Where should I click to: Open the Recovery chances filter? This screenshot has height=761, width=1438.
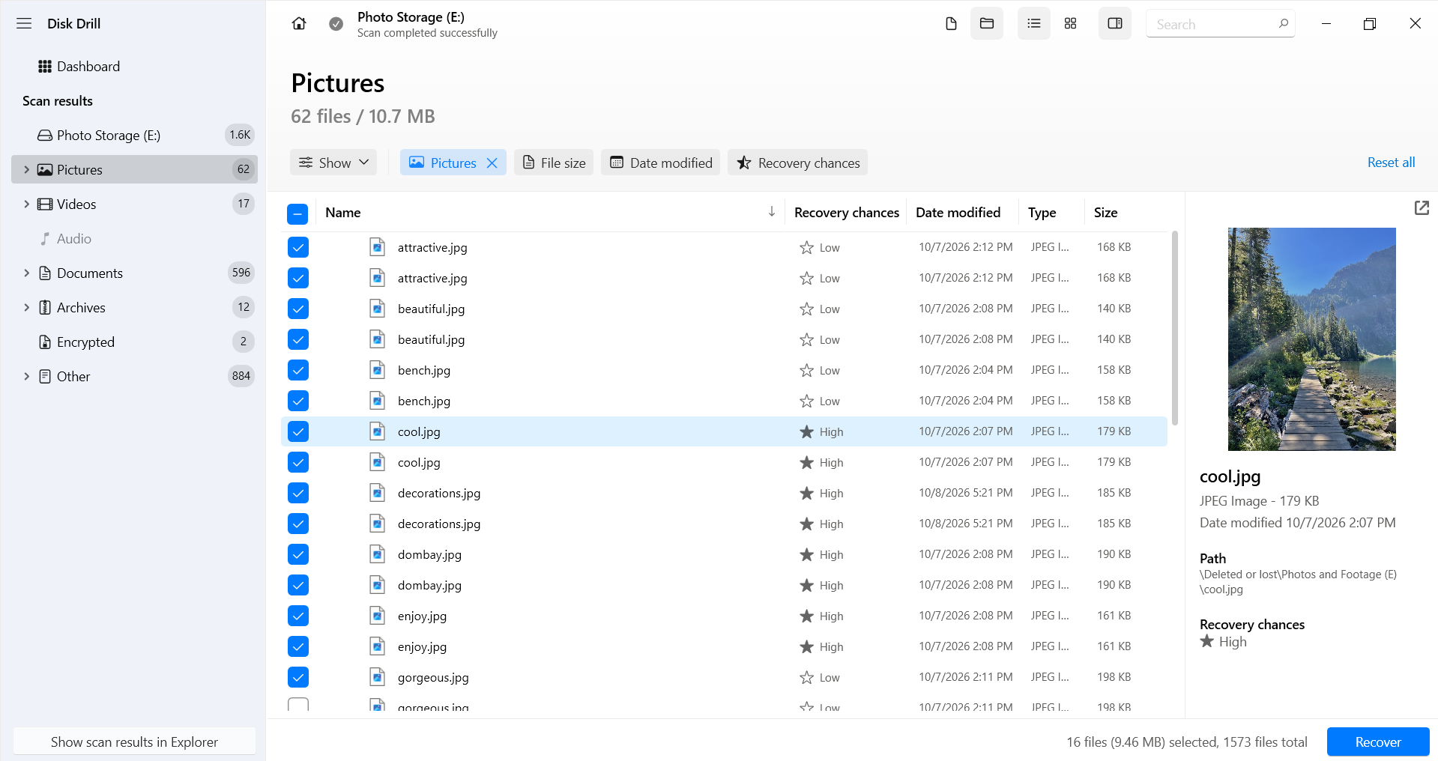(x=798, y=163)
